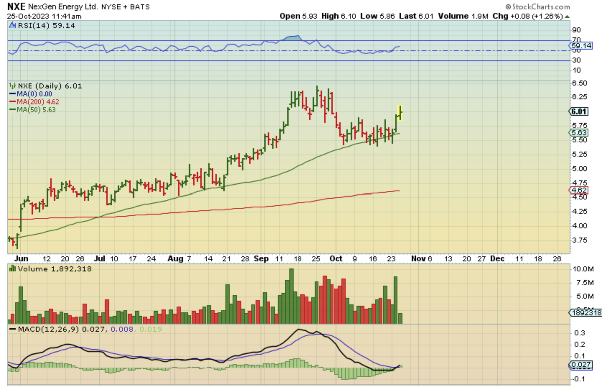This screenshot has height=386, width=602.
Task: Click the 0.027 tag on MACD axis
Action: point(580,365)
